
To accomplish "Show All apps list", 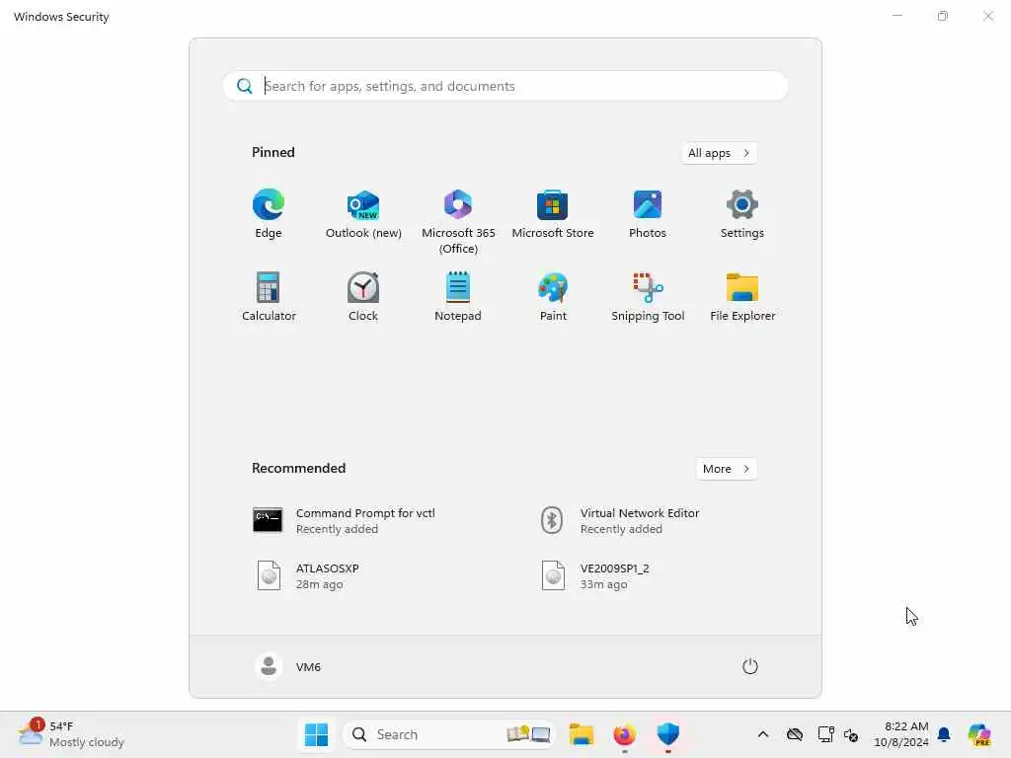I will [719, 153].
